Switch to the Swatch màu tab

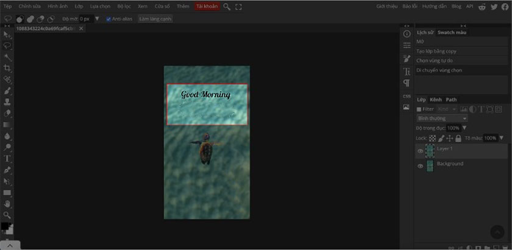(x=452, y=32)
